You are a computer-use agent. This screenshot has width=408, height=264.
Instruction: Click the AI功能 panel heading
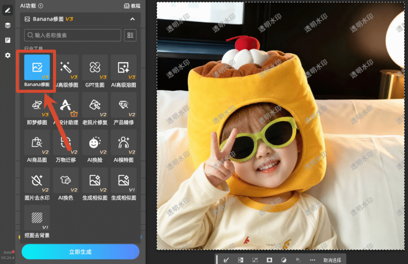point(28,6)
